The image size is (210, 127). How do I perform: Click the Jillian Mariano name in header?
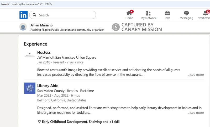click(41, 25)
